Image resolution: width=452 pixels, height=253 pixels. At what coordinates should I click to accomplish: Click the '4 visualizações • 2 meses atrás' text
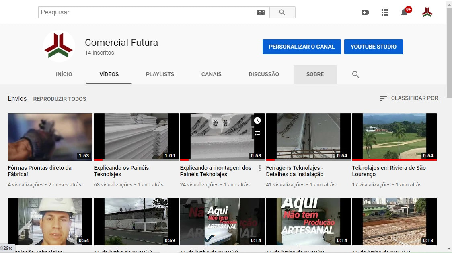coord(44,184)
